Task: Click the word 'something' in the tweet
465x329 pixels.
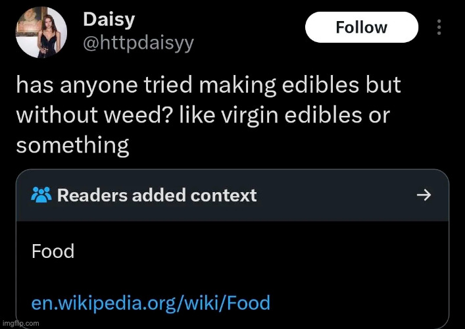Action: 72,145
